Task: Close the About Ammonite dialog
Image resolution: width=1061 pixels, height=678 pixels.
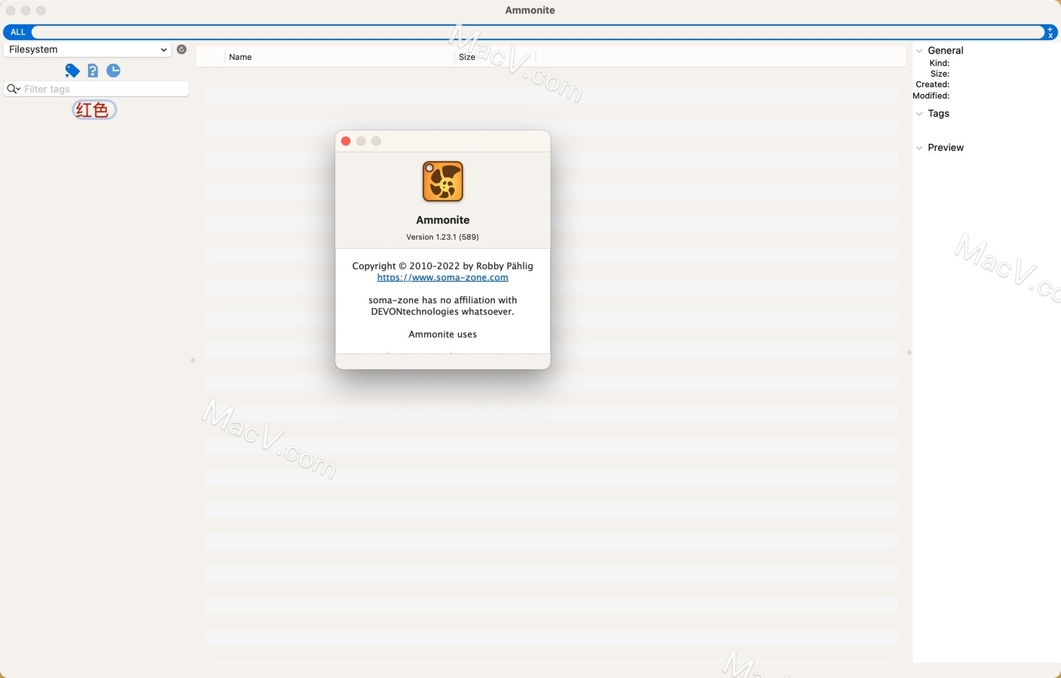Action: [346, 141]
